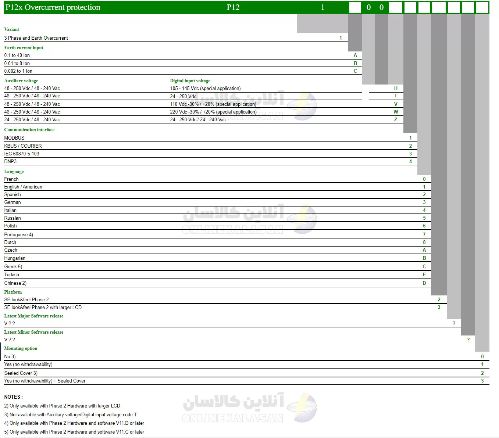Click the 'Russian' language row
The width and height of the screenshot is (499, 438).
217,218
